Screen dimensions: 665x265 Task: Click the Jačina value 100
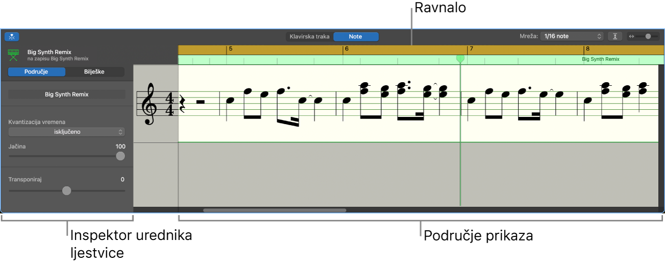pyautogui.click(x=120, y=147)
